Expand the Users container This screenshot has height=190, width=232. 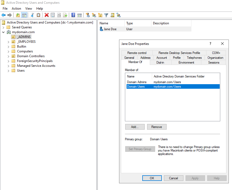[9, 71]
